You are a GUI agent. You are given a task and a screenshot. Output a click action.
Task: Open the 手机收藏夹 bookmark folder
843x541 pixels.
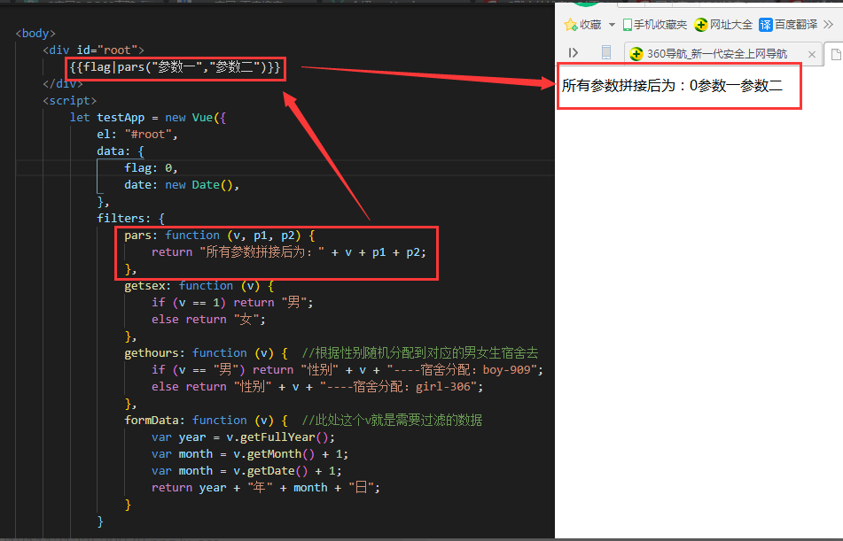655,25
